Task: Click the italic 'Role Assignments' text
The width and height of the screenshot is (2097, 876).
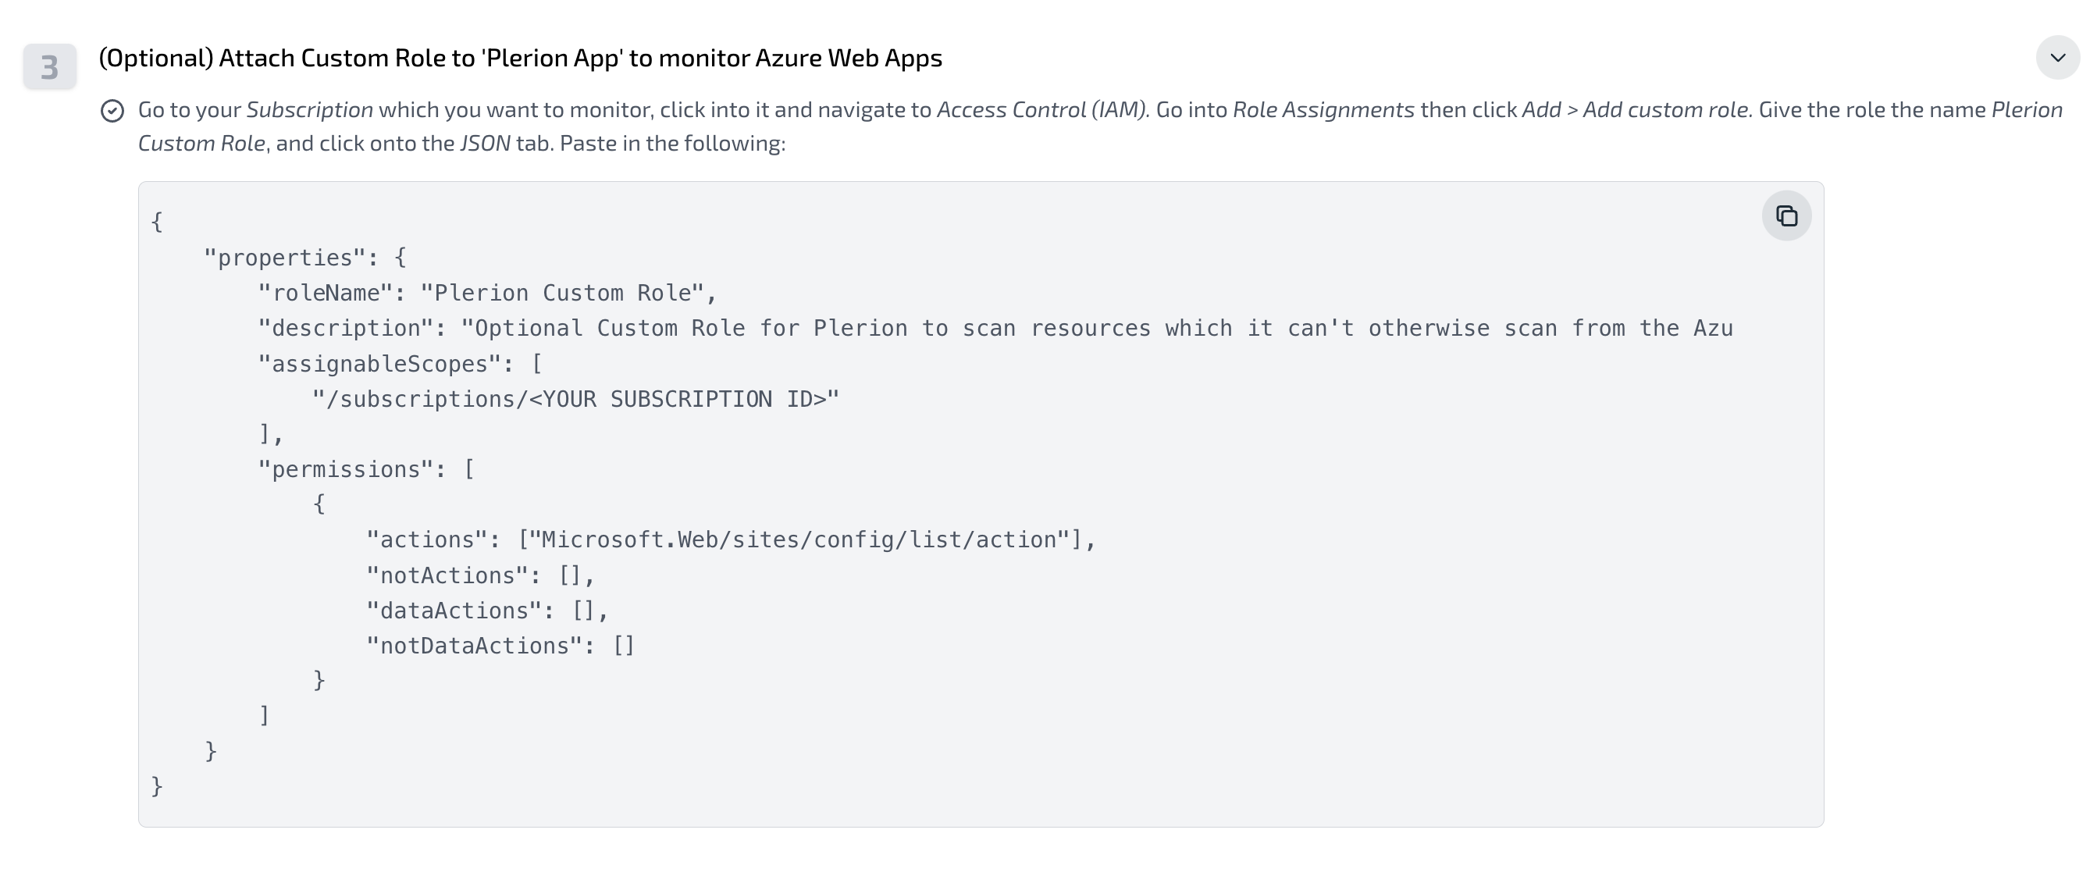Action: pyautogui.click(x=1323, y=110)
